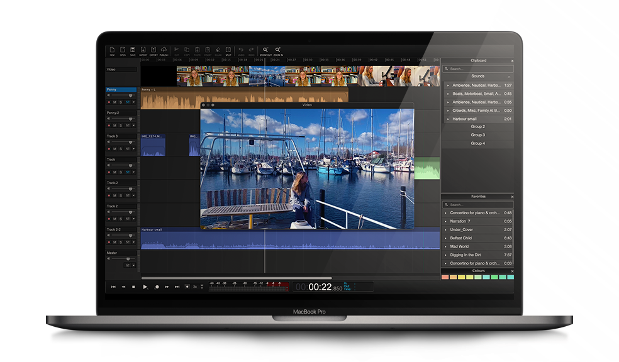Collapse the Sounds group in Clipboard
Screen dimensions: 619x362
509,77
